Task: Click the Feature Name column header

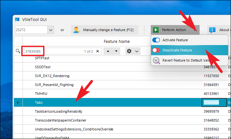Action: click(116, 42)
